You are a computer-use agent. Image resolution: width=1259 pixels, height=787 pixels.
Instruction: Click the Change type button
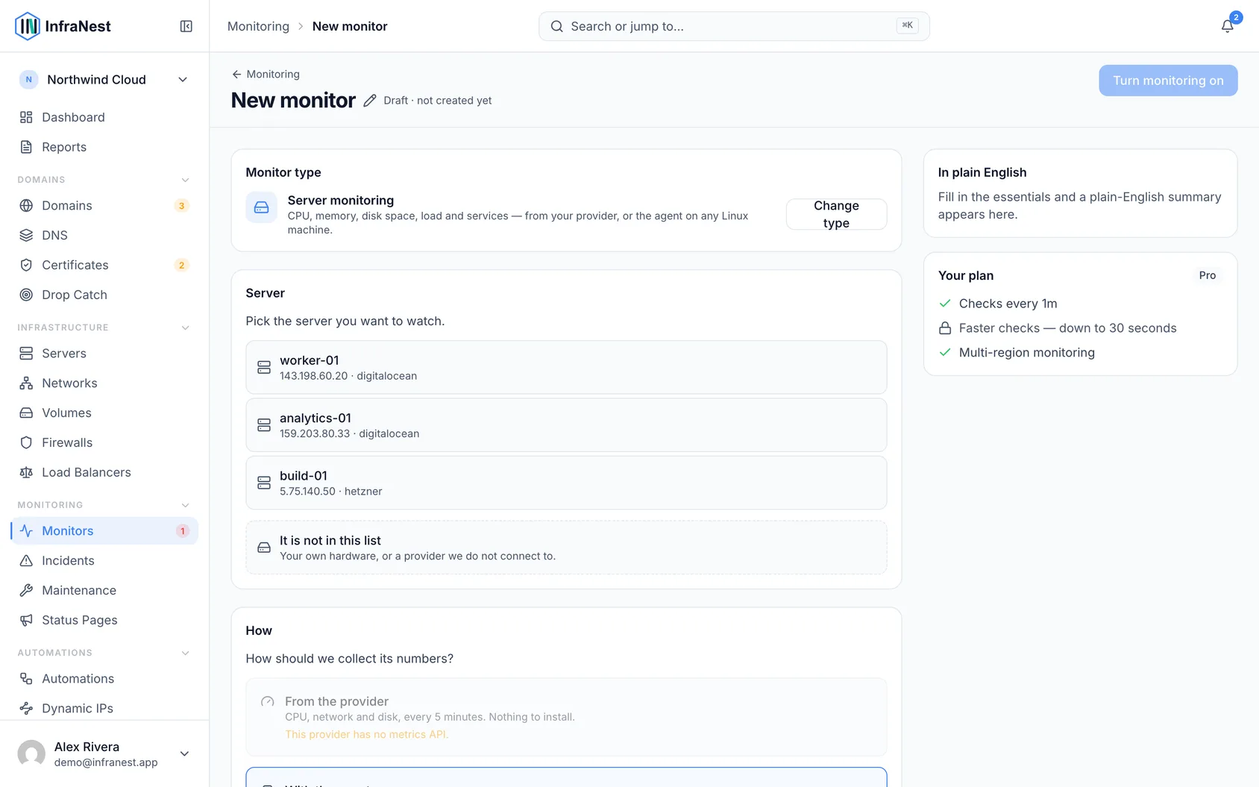(x=836, y=214)
